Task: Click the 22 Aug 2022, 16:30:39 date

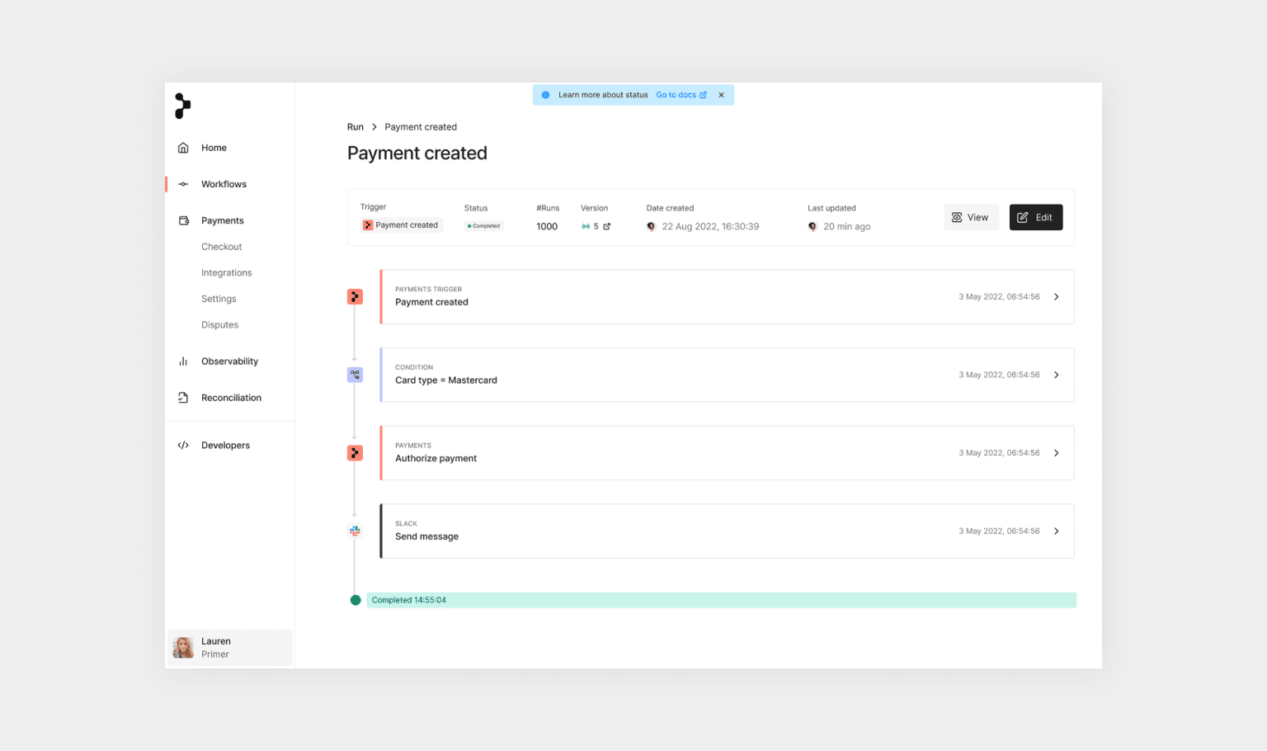Action: 710,226
